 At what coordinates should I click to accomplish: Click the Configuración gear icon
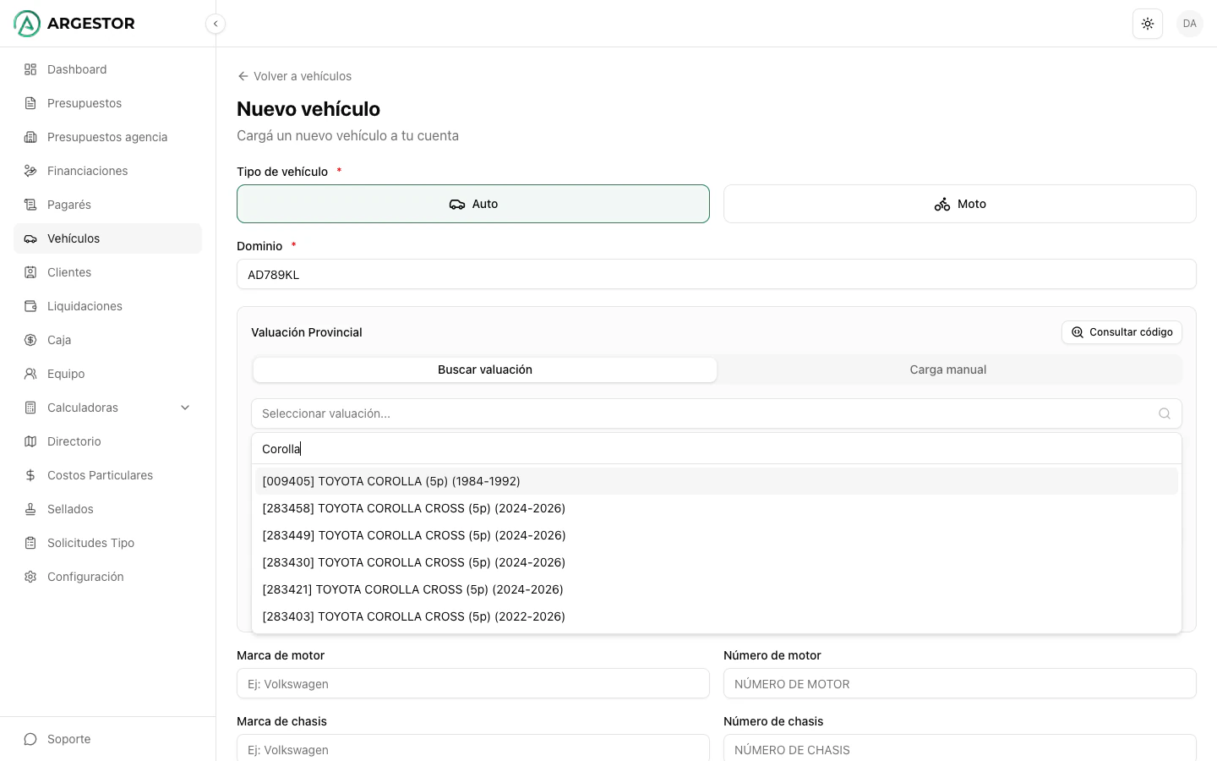click(30, 577)
